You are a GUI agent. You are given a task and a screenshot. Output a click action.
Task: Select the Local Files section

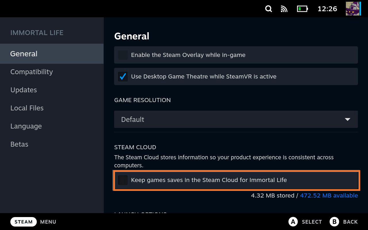pos(27,108)
